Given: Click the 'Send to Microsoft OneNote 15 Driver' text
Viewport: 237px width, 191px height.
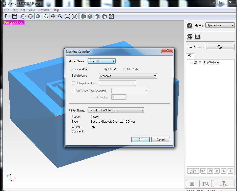Looking at the screenshot, I should click(113, 122).
